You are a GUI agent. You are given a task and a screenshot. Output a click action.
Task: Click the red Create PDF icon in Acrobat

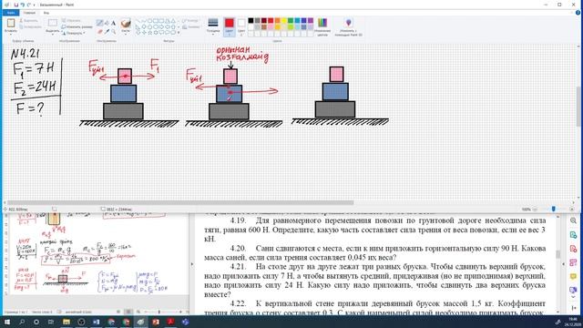(x=573, y=249)
